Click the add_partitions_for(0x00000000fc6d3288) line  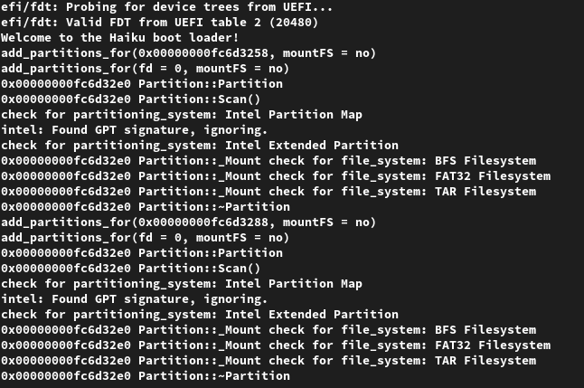pos(188,222)
